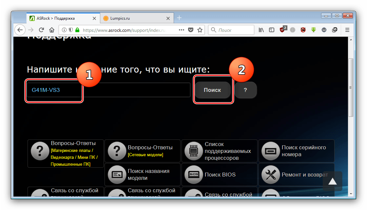Open the Firefox hamburger menu
The image size is (367, 210).
(x=347, y=30)
